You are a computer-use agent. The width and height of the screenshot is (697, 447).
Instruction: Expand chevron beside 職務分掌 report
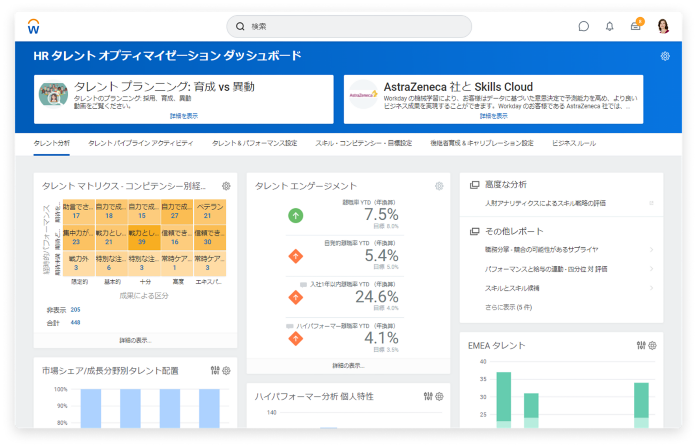[651, 250]
